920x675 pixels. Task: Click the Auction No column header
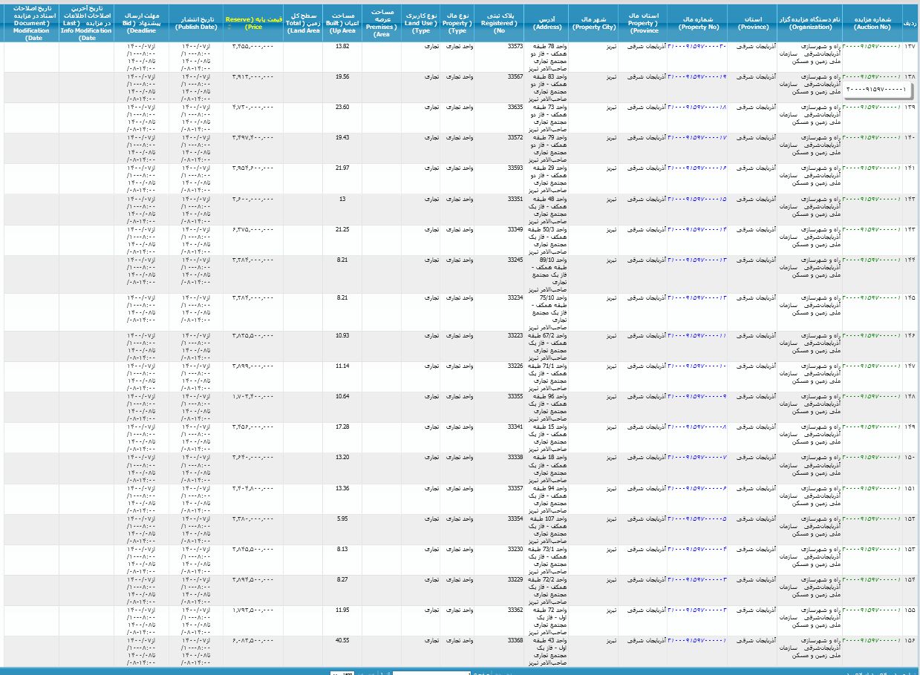pos(872,22)
